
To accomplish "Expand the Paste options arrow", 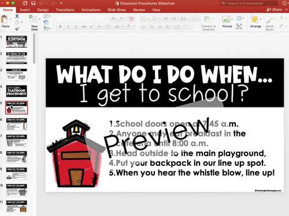I will coord(10,19).
